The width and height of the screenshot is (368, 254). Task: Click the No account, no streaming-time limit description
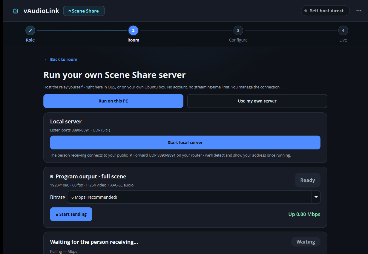pos(162,87)
